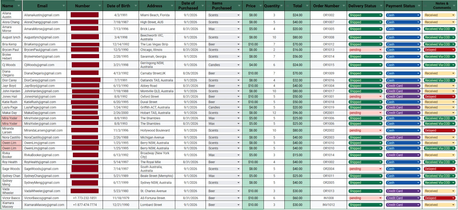The image size is (458, 210).
Task: Open Xiamara Massey's Credit Card payment dropdown
Action: [x=403, y=205]
